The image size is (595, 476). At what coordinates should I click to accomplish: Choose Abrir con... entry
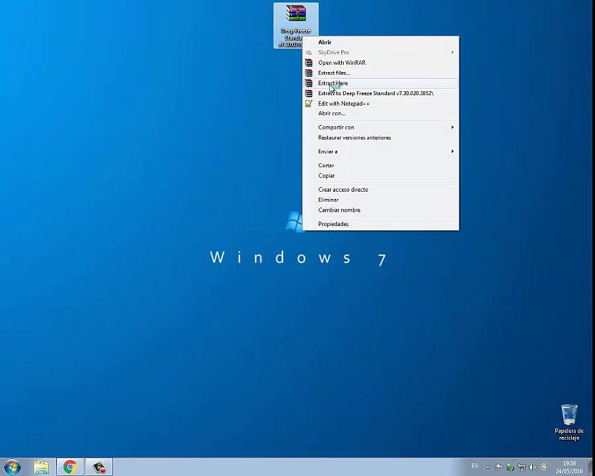click(381, 113)
